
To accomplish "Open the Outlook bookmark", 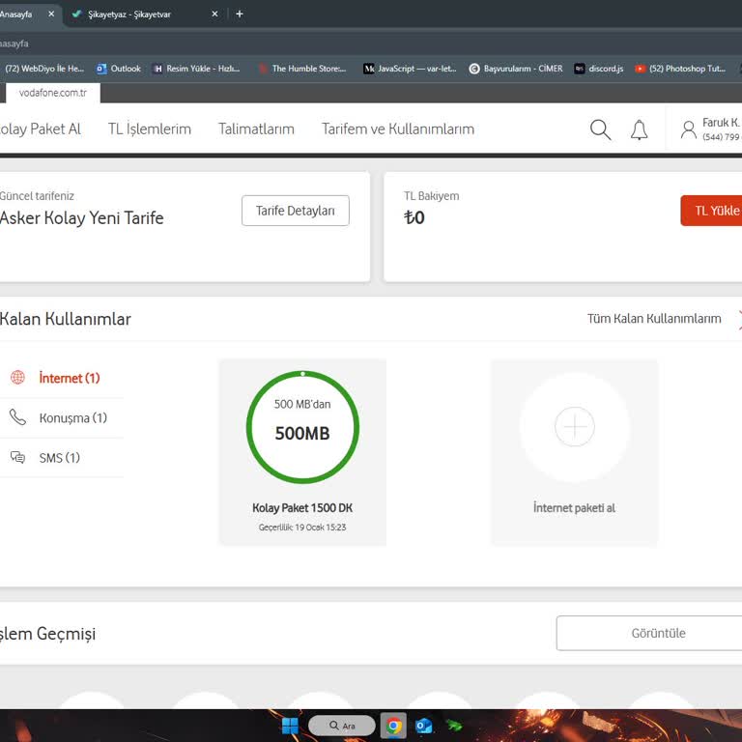I will pos(119,69).
